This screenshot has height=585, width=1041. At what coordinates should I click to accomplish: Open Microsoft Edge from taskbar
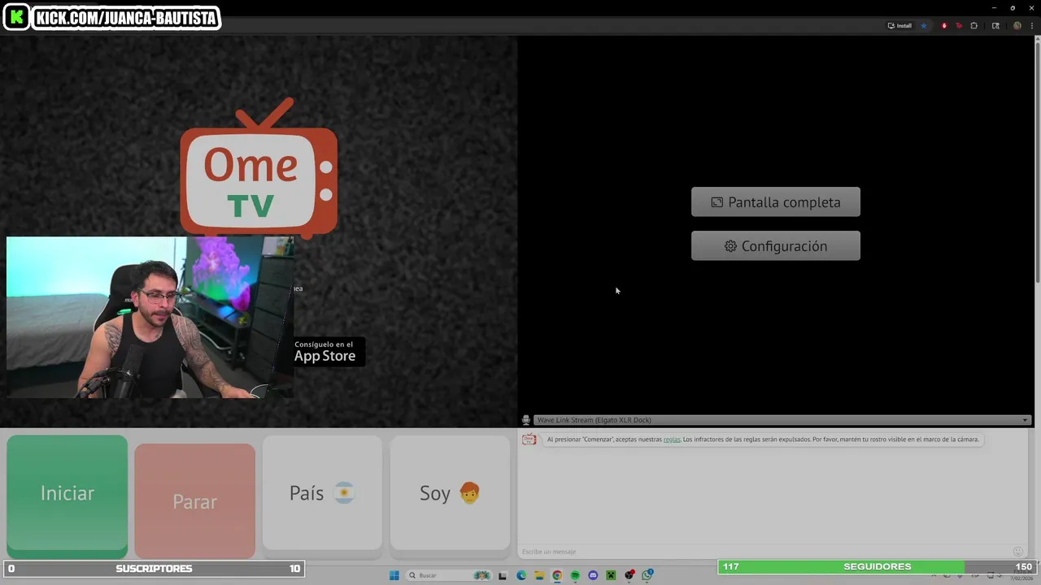click(x=521, y=575)
